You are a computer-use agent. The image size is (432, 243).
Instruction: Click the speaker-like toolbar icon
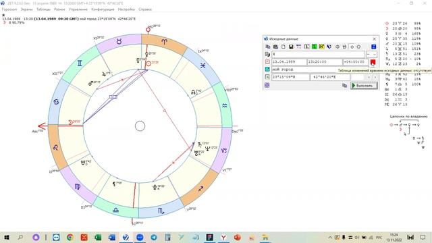[337, 47]
